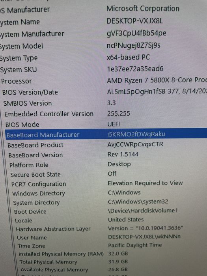The width and height of the screenshot is (207, 276).
Task: Click the 'C:\Windows\system32' value
Action: coord(138,201)
